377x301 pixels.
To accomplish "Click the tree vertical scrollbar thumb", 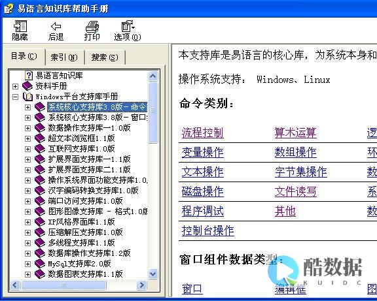I will [x=153, y=112].
